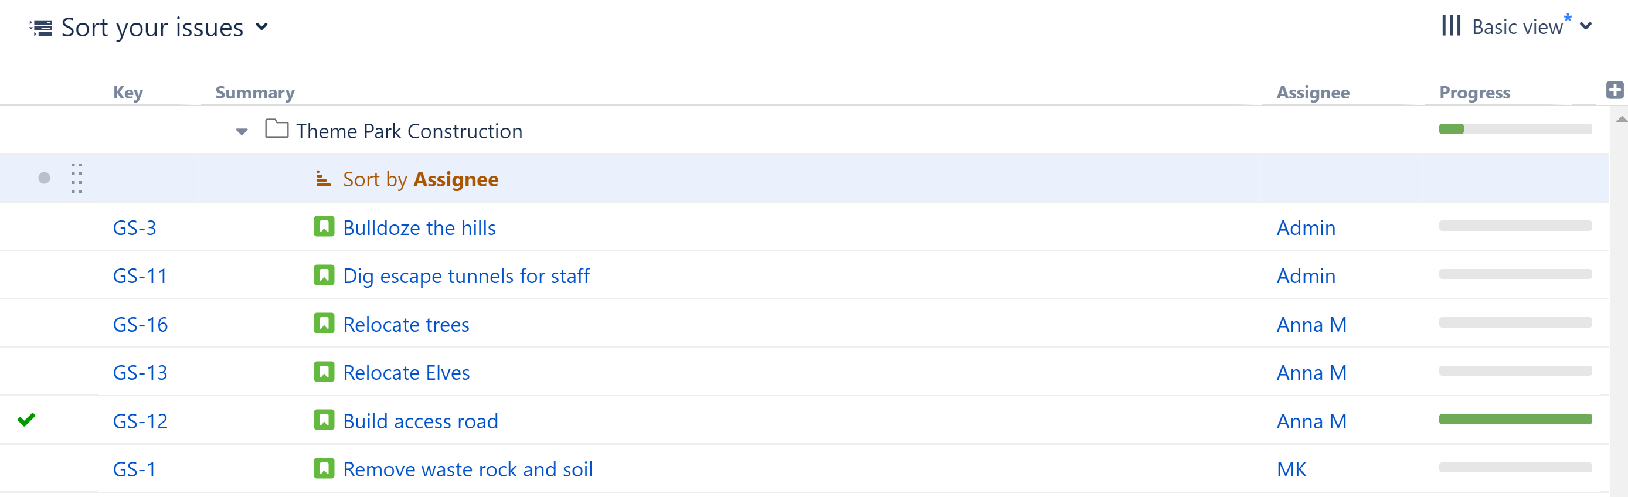This screenshot has height=497, width=1628.
Task: Click the columns layout icon near Basic view
Action: point(1452,26)
